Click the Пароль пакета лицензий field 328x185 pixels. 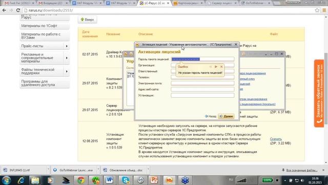click(202, 59)
